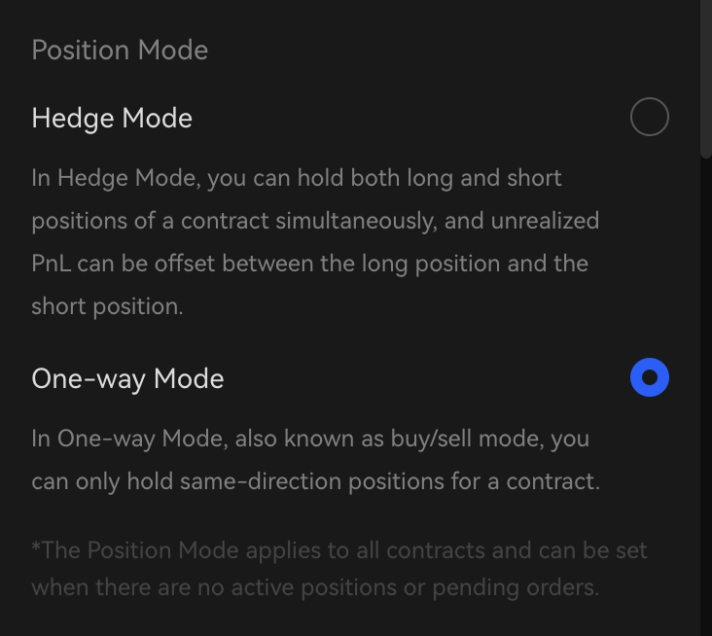Screen dimensions: 712x636
Task: Click the asterisk starting the footnote
Action: pyautogui.click(x=36, y=548)
